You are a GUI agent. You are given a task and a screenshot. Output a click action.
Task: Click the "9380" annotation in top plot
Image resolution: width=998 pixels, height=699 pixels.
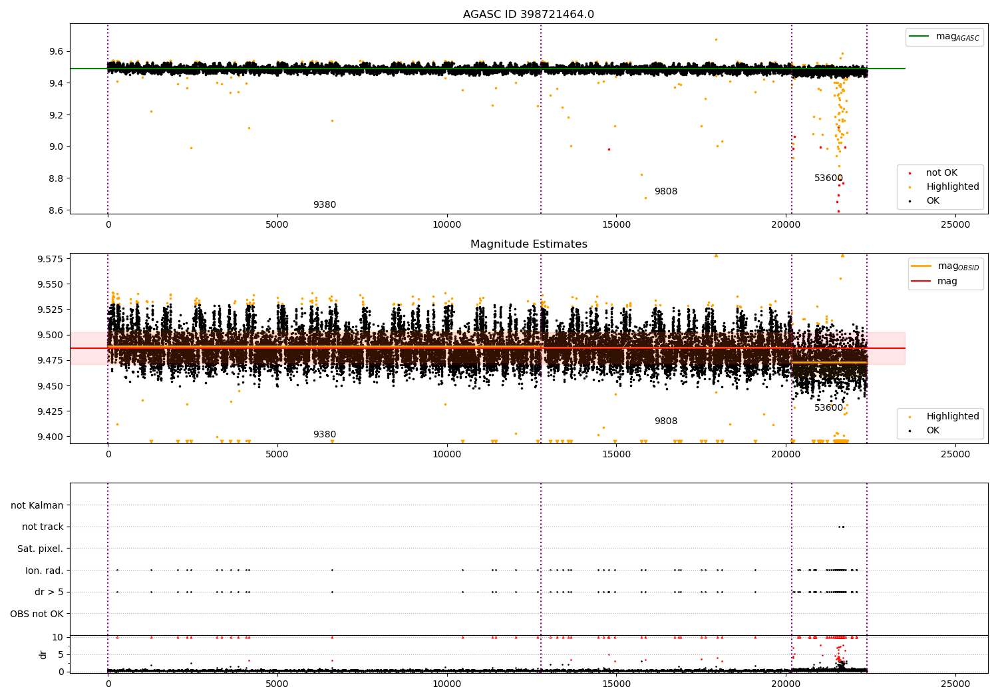[x=325, y=205]
